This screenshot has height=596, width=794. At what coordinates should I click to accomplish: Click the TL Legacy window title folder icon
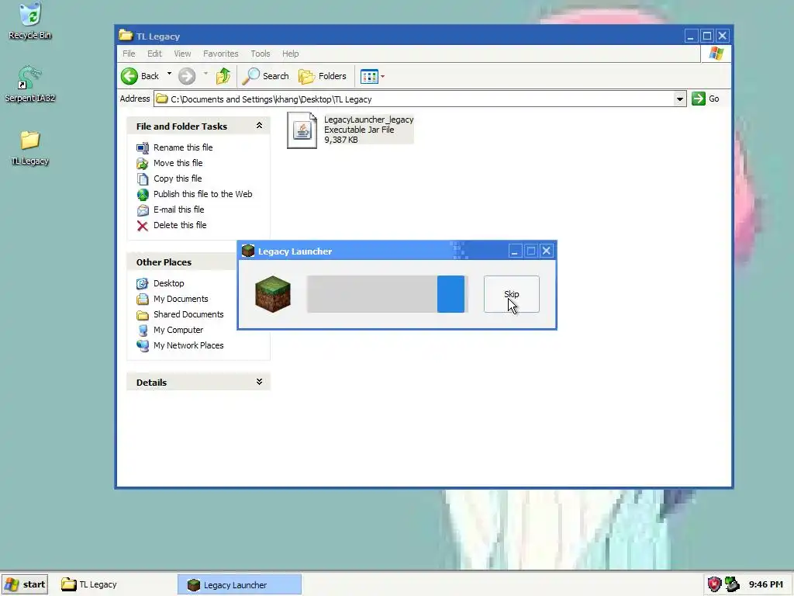[x=126, y=36]
